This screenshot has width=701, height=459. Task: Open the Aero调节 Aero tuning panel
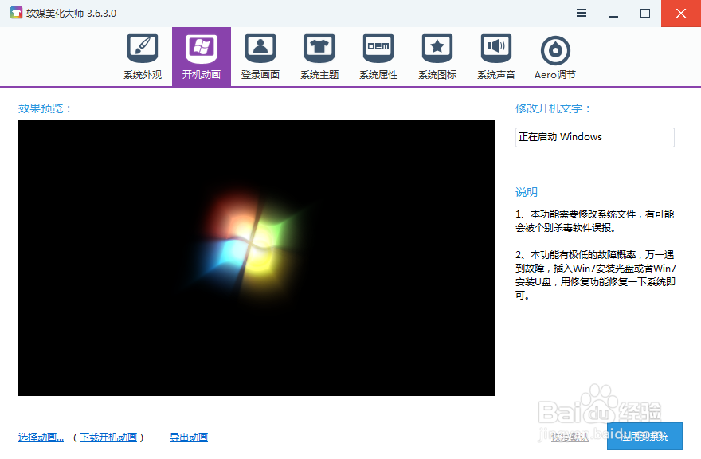554,56
